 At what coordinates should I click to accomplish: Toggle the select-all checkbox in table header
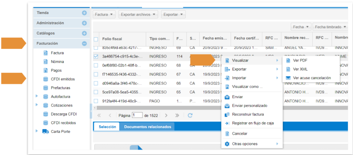coord(96,39)
